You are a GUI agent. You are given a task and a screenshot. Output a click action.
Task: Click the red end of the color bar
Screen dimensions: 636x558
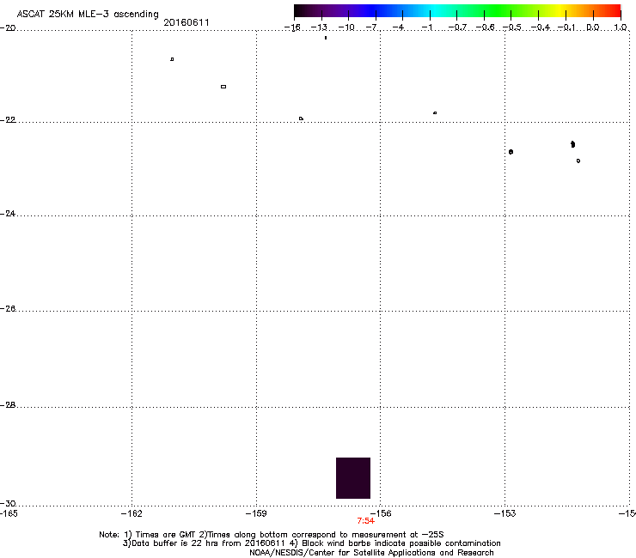pyautogui.click(x=615, y=11)
